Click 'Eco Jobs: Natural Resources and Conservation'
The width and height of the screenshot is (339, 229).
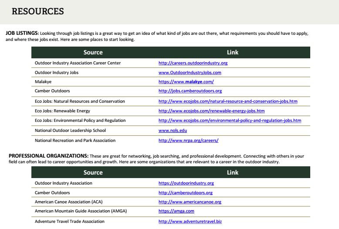click(x=80, y=101)
